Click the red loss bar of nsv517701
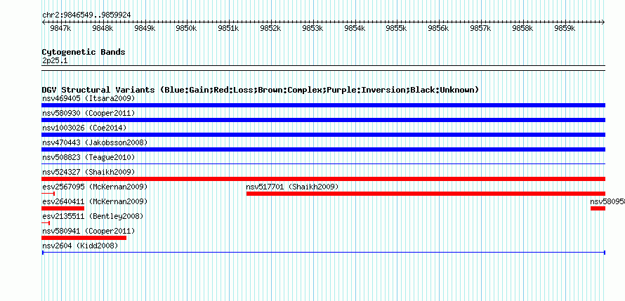 click(x=426, y=194)
